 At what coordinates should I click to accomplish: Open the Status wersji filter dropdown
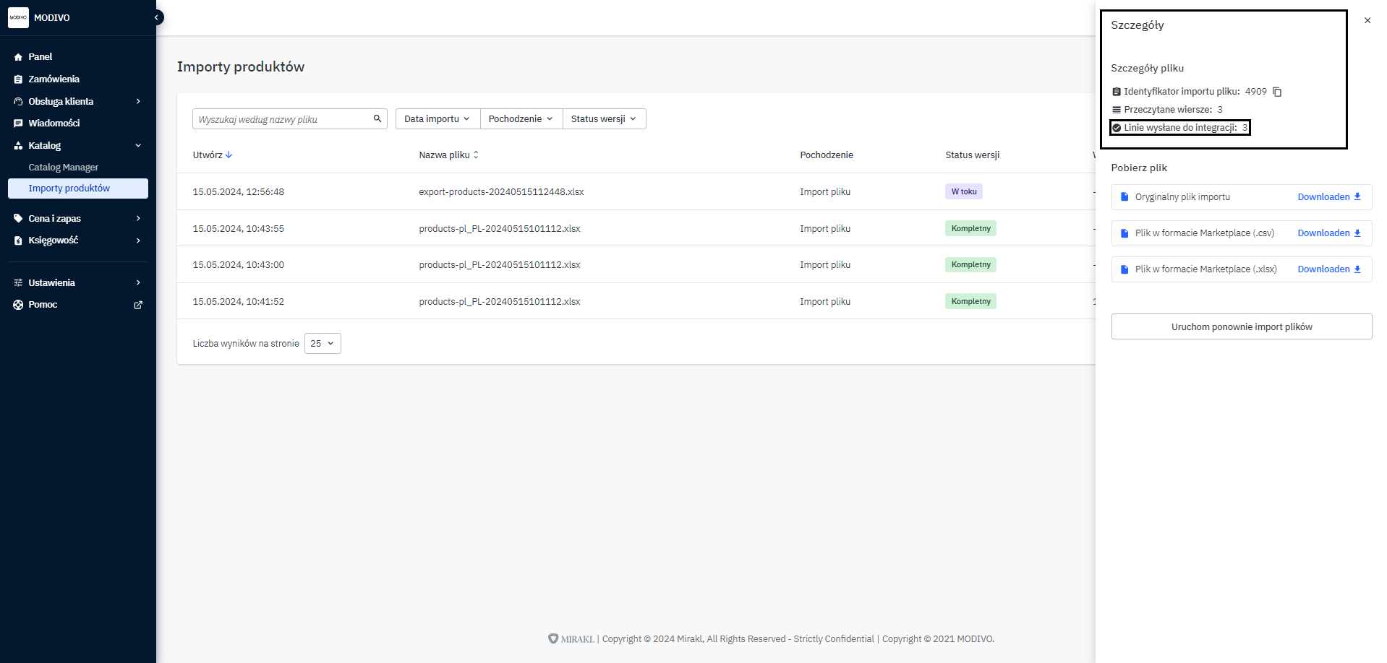click(603, 119)
